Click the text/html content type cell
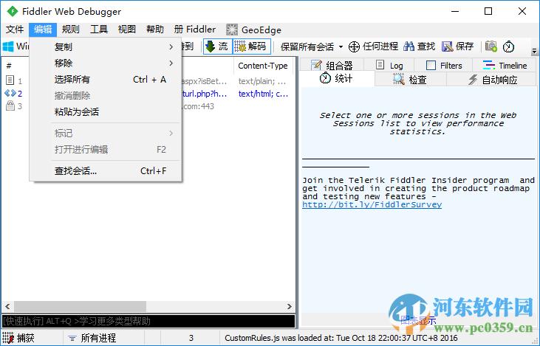540x346 pixels. pos(264,94)
